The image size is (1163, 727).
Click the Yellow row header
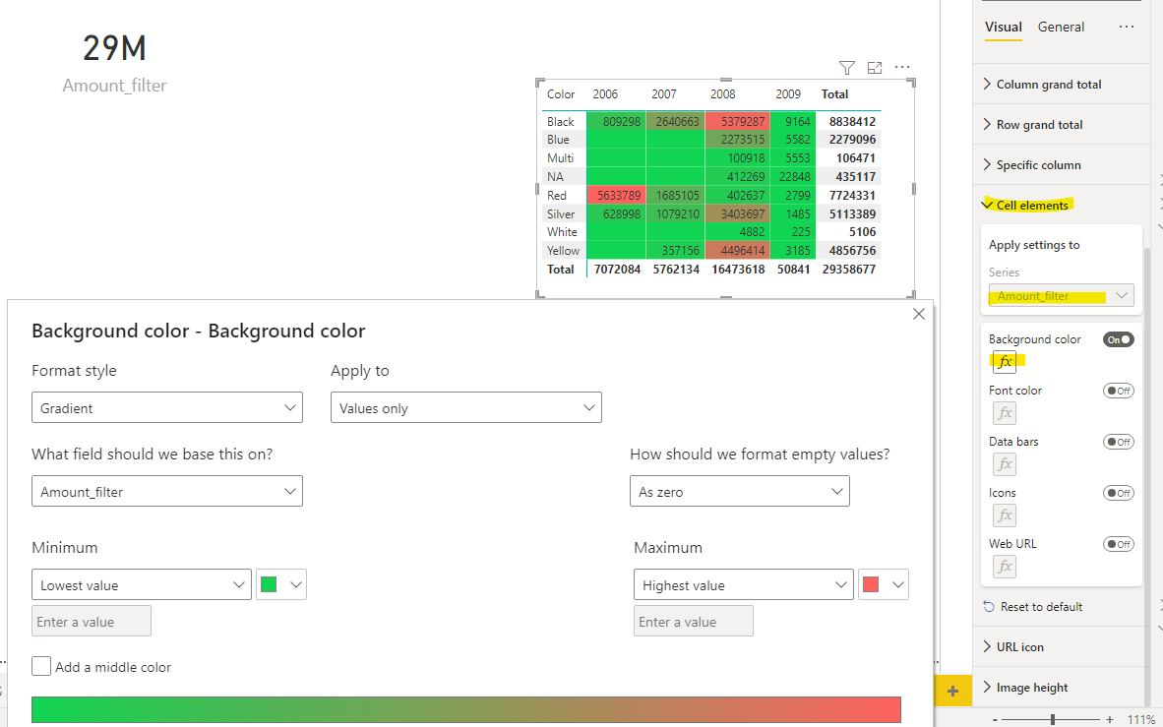[x=563, y=251]
